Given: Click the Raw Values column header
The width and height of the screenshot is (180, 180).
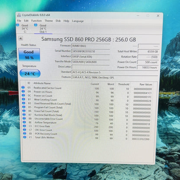Looking at the screenshot, I should tap(146, 84).
